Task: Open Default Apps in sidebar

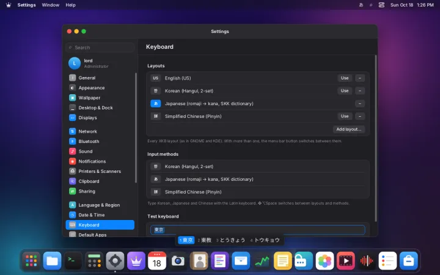Action: click(100, 235)
